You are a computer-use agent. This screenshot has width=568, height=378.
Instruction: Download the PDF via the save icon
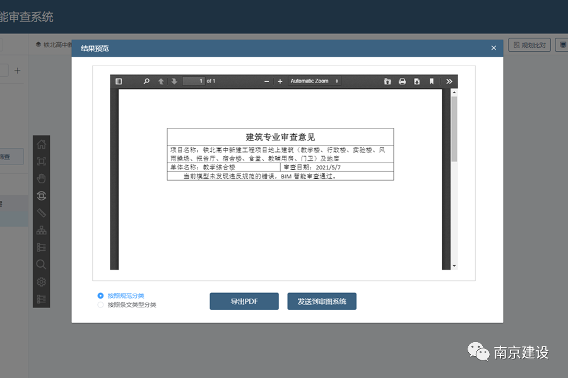click(x=417, y=81)
